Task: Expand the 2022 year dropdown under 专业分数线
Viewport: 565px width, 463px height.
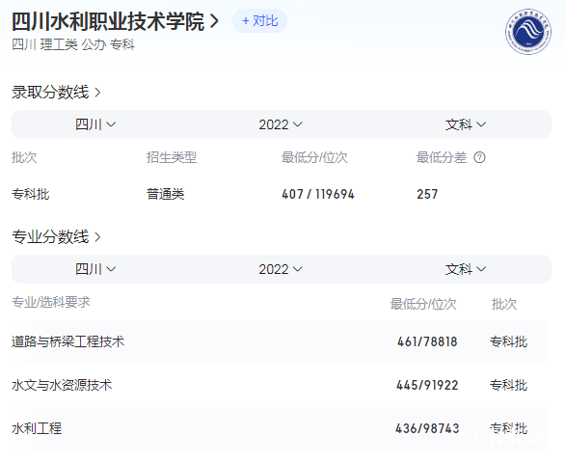Action: click(x=281, y=269)
